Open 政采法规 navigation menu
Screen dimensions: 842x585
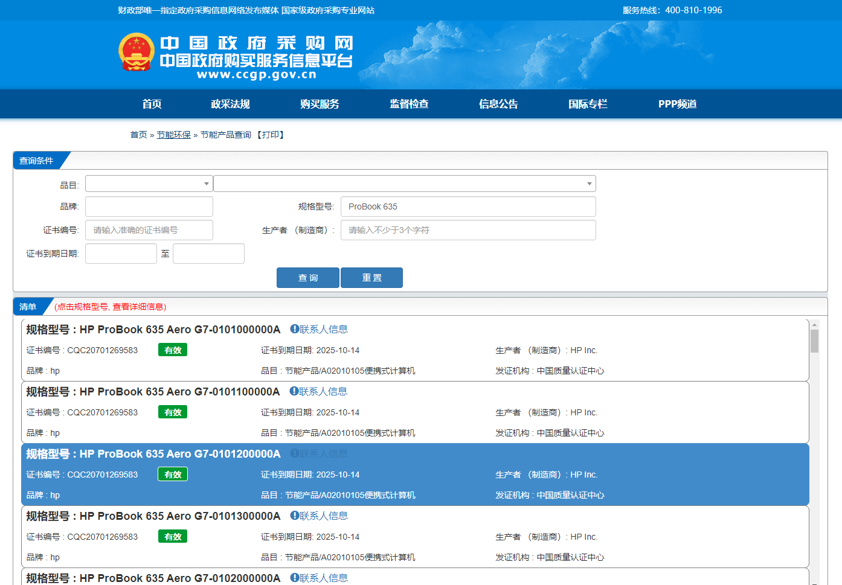coord(230,104)
